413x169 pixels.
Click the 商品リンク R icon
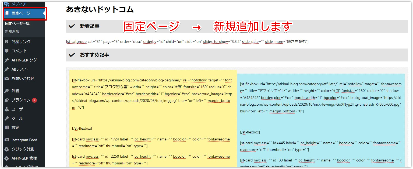click(x=7, y=42)
